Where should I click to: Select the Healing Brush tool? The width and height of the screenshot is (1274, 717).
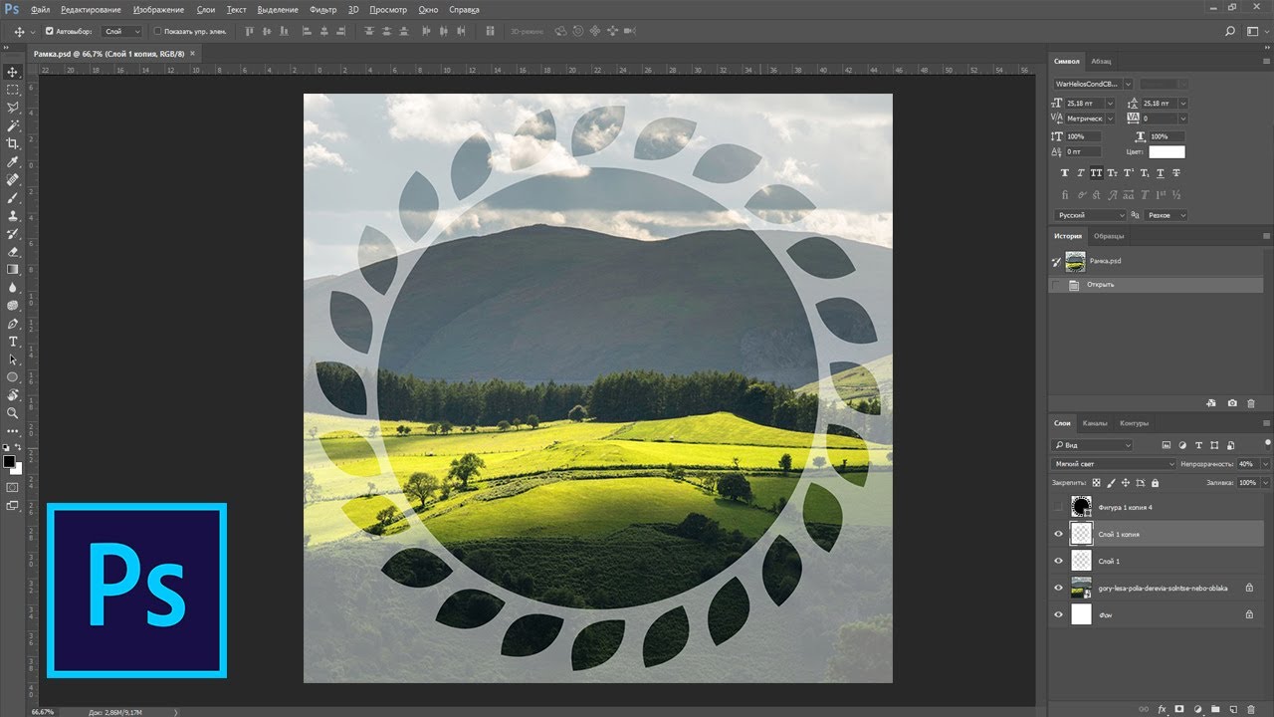(13, 179)
